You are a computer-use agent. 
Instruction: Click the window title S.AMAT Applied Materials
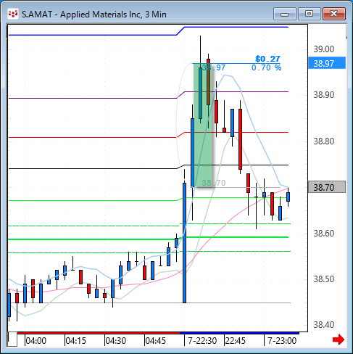(x=94, y=15)
